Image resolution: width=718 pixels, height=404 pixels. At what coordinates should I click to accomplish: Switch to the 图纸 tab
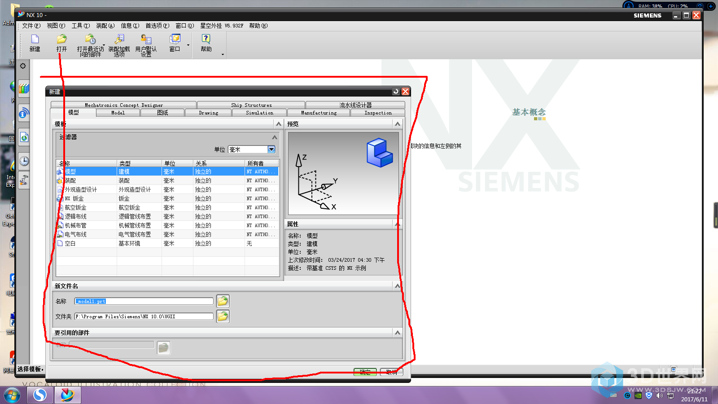point(162,113)
